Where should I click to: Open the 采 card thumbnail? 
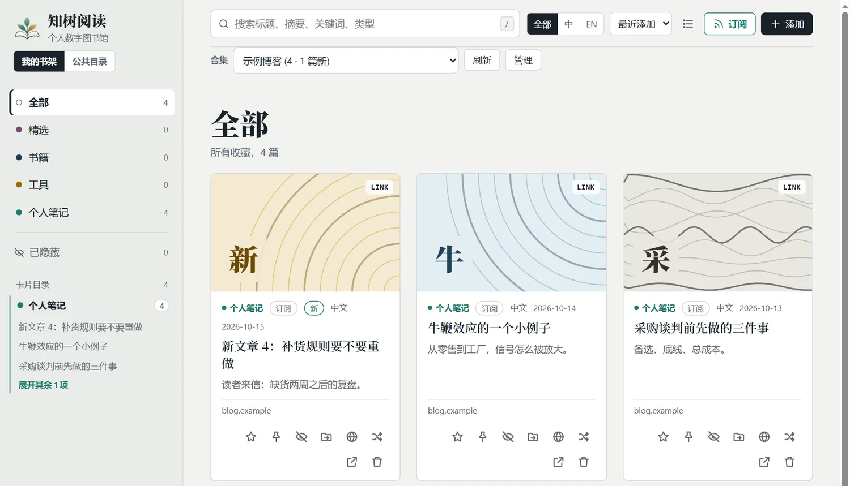tap(717, 233)
